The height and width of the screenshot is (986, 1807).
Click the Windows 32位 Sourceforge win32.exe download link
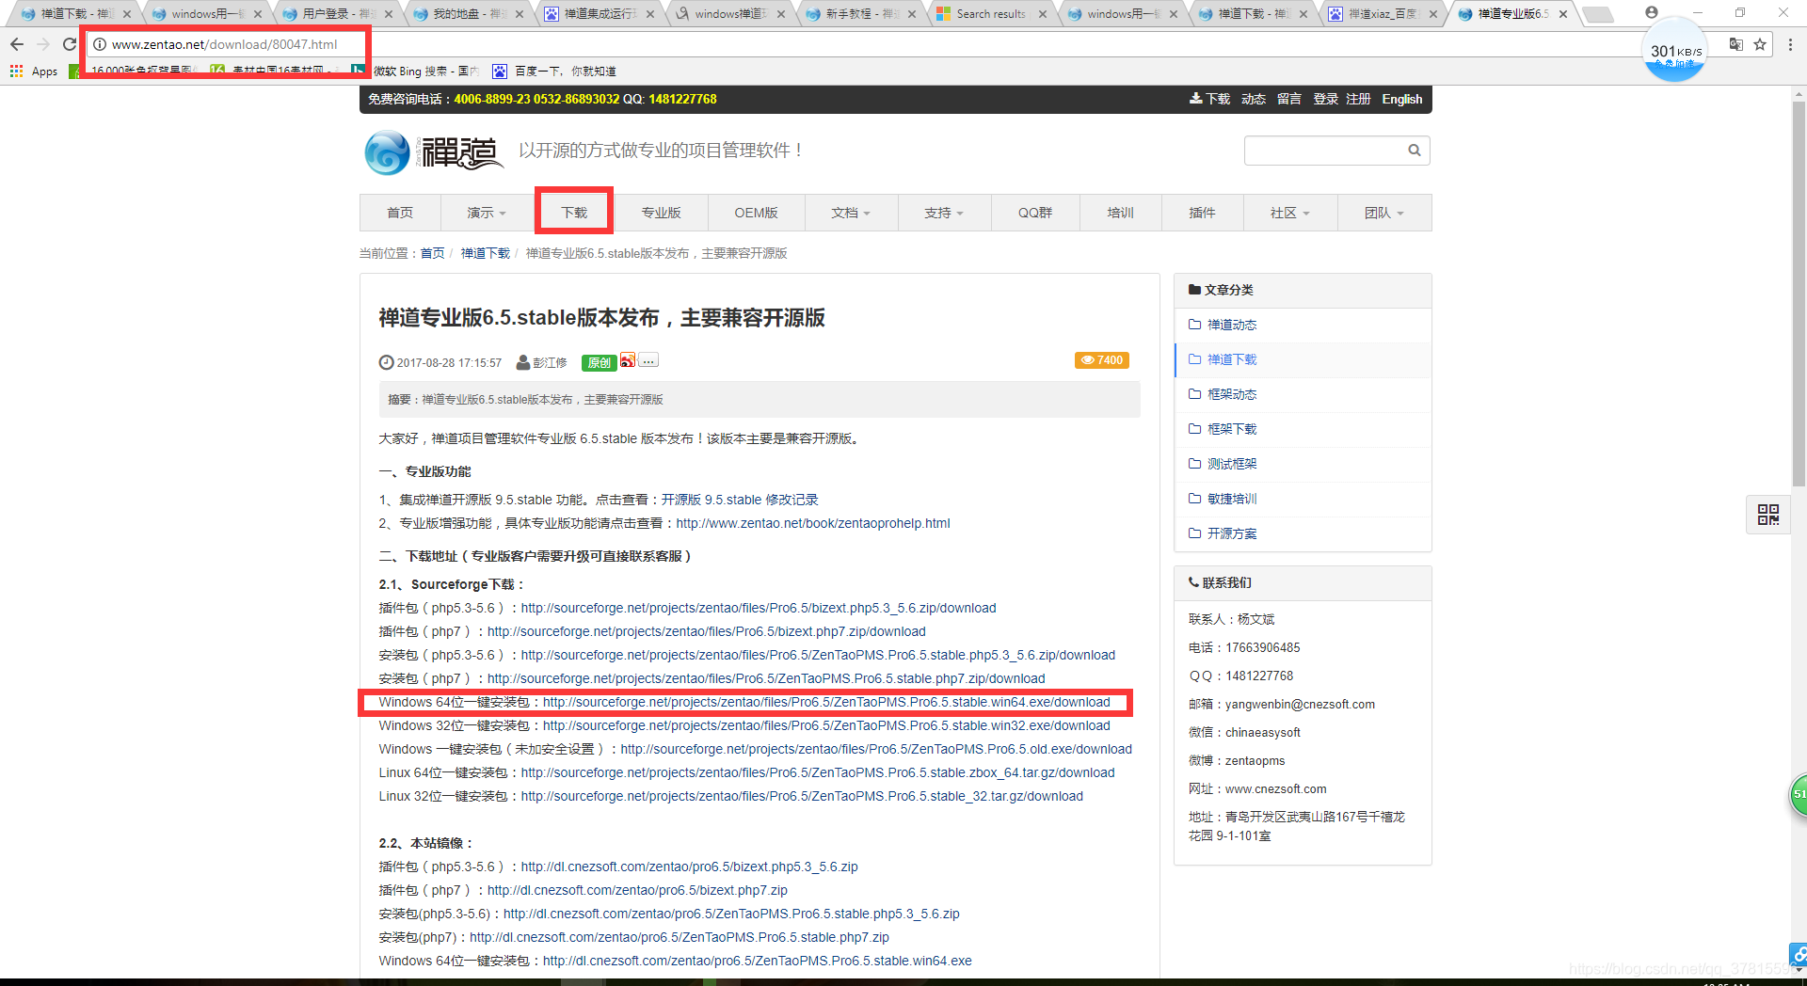point(826,725)
